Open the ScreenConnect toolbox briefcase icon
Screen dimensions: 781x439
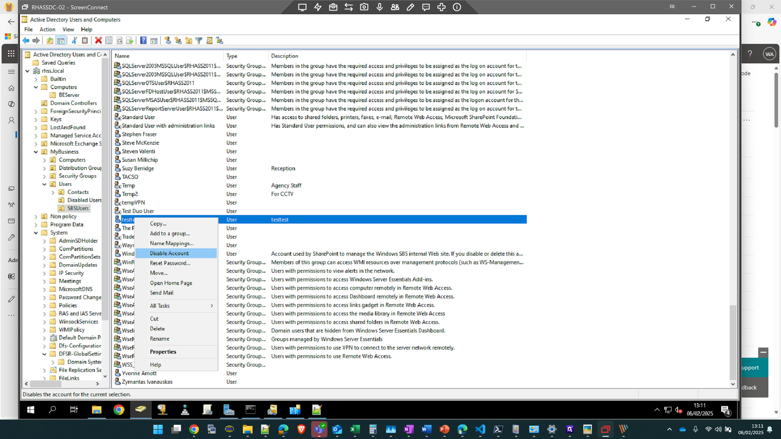click(x=333, y=7)
